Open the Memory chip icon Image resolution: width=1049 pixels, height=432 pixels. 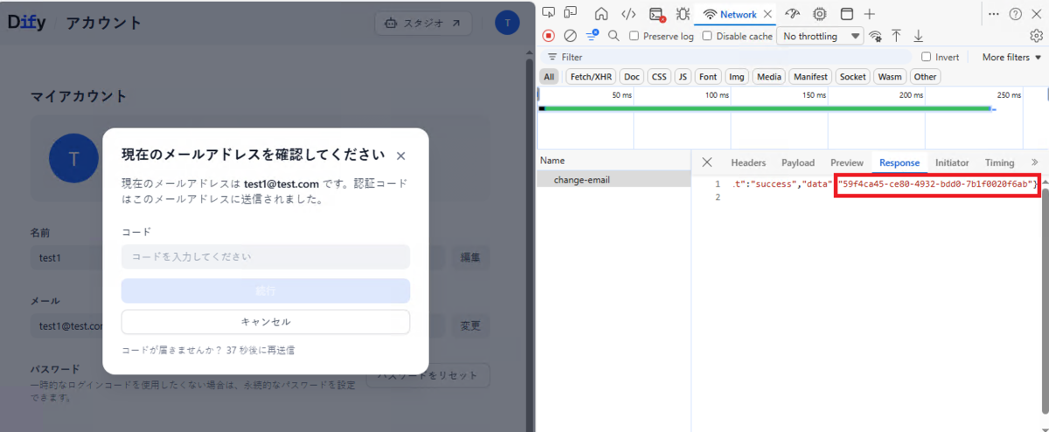820,14
